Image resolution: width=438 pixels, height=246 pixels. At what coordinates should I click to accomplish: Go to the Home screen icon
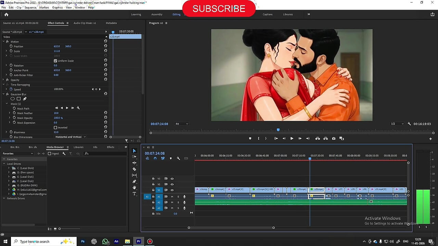[x=6, y=14]
